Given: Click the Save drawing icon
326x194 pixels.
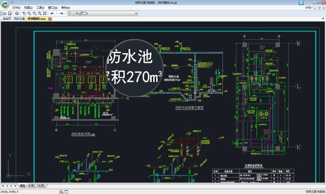Looking at the screenshot, I should click(x=10, y=13).
